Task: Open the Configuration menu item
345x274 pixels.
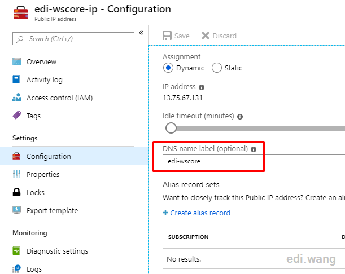Action: (73, 156)
